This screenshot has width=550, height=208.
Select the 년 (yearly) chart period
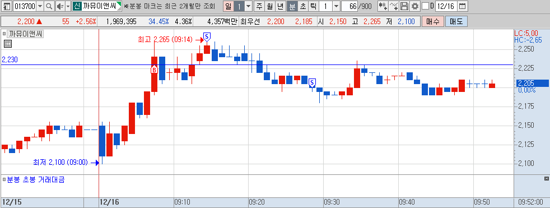pos(280,6)
